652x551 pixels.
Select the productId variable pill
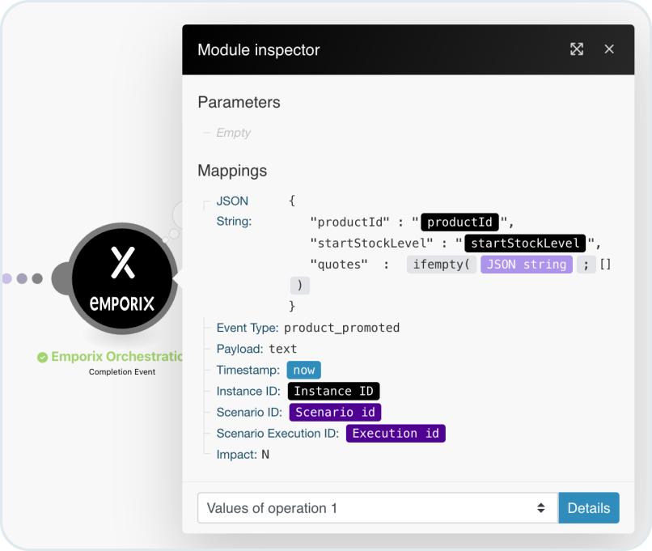pyautogui.click(x=459, y=222)
